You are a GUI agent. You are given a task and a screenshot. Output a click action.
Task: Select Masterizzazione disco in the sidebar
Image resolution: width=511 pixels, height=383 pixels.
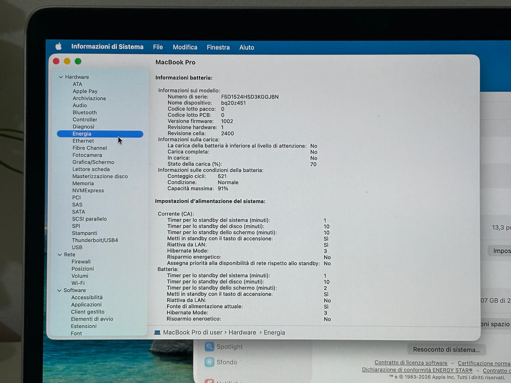tap(100, 176)
